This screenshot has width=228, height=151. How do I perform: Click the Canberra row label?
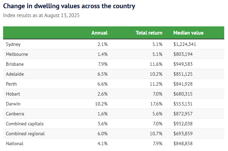[x=15, y=114]
